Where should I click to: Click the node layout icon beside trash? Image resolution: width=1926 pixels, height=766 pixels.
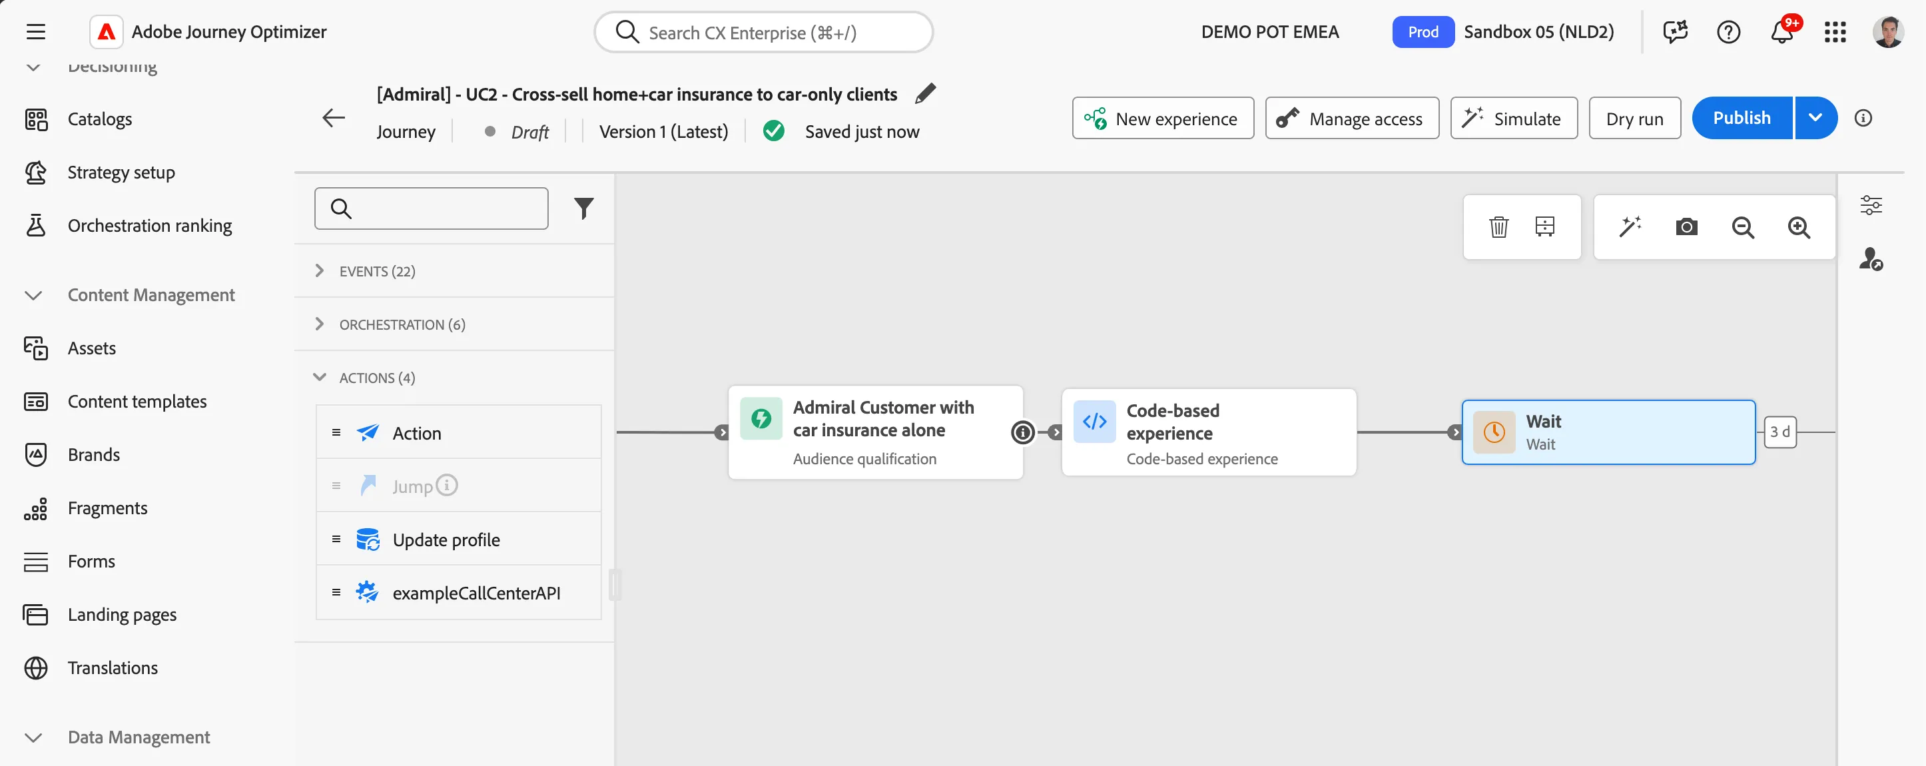click(1544, 226)
